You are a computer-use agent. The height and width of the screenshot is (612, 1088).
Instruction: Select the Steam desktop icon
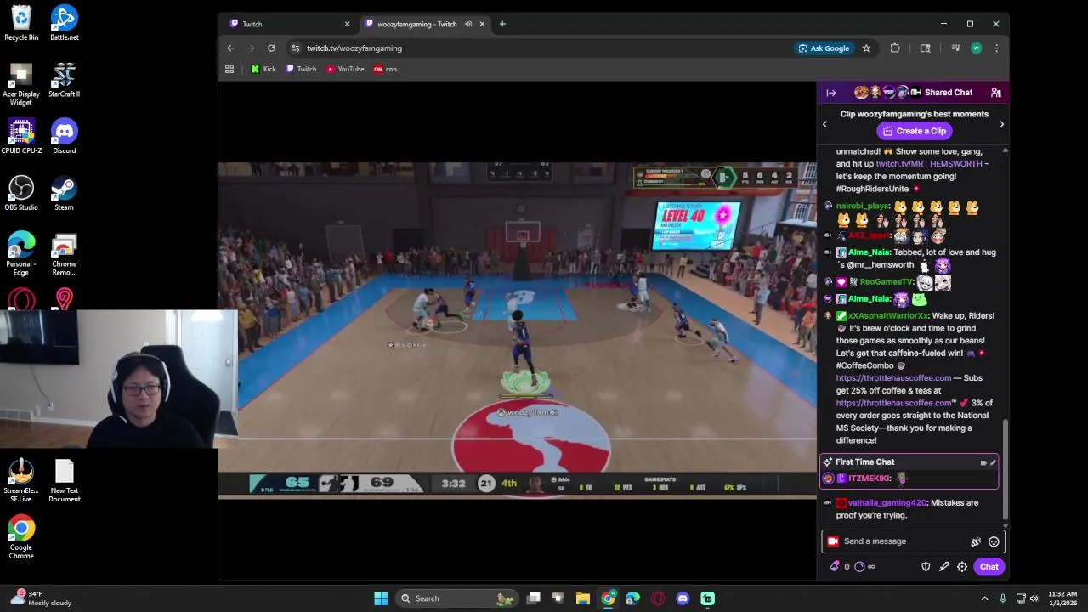[64, 194]
